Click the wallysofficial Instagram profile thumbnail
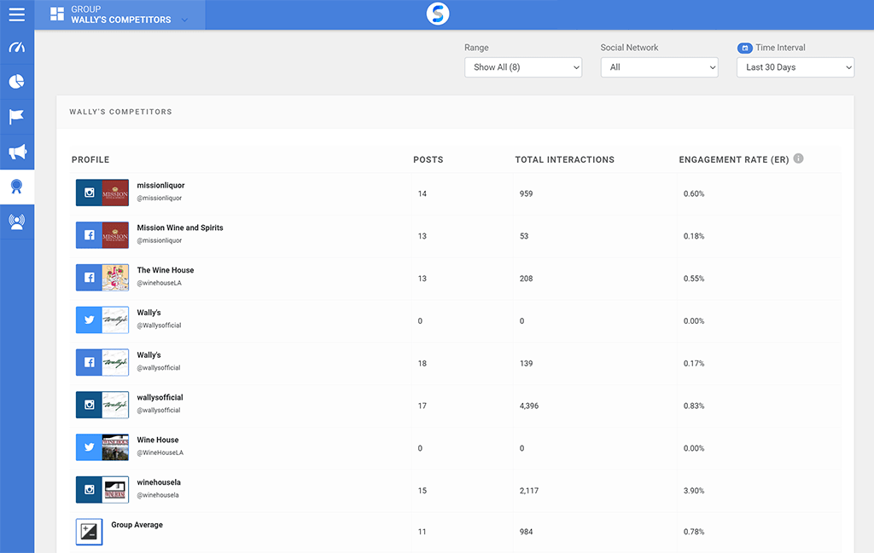 (102, 405)
